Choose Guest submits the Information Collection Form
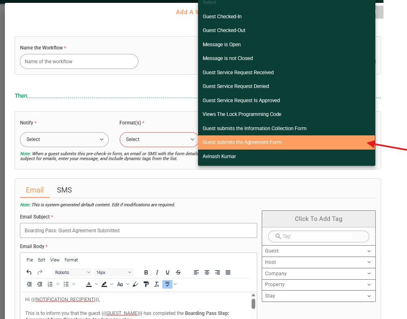 286,128
